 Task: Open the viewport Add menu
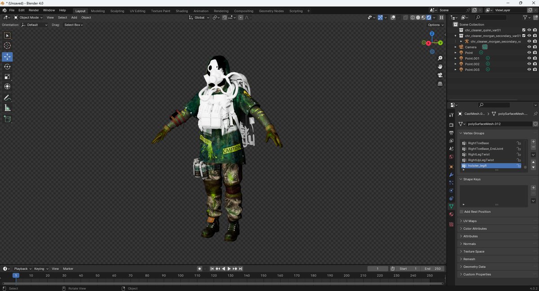point(74,18)
